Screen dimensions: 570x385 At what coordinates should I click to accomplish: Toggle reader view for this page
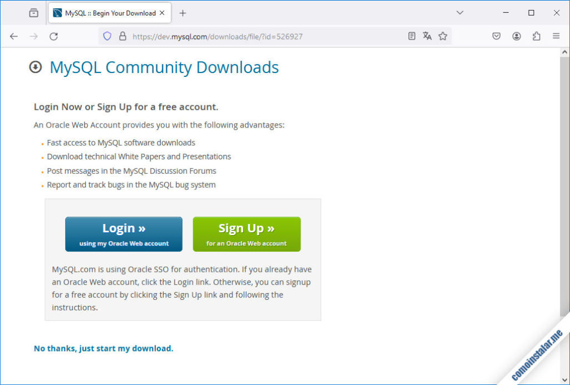pyautogui.click(x=411, y=36)
